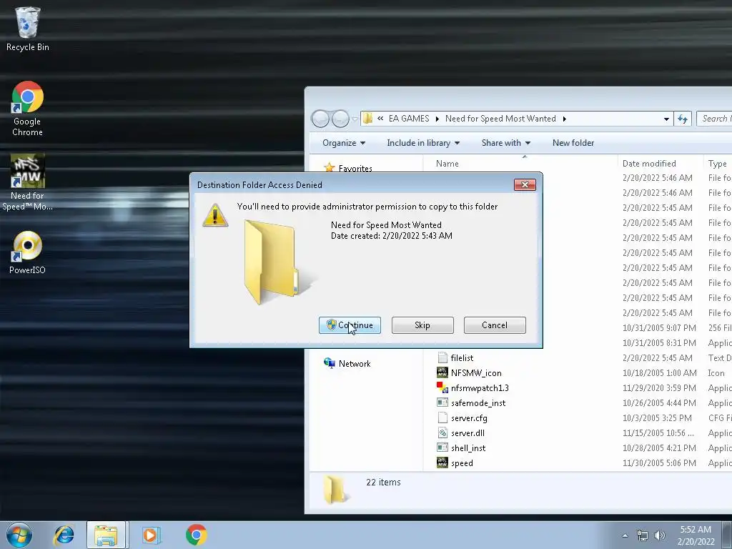Click date 10/31/2005 9:07 PM
The image size is (732, 549).
tap(659, 328)
